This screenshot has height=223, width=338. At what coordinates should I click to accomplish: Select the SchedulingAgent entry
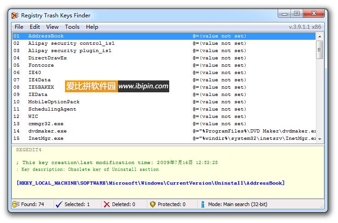pyautogui.click(x=164, y=109)
